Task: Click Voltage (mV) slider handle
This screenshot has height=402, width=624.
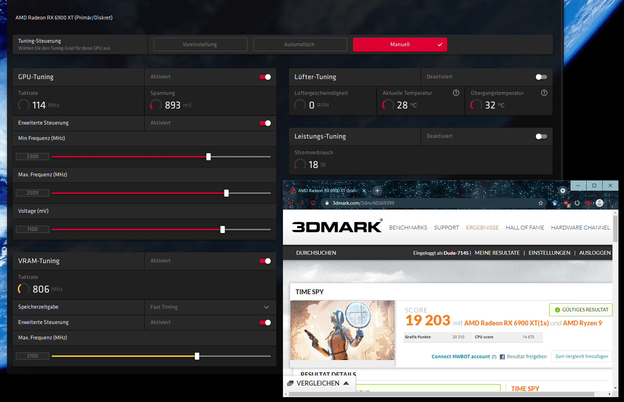Action: coord(222,230)
